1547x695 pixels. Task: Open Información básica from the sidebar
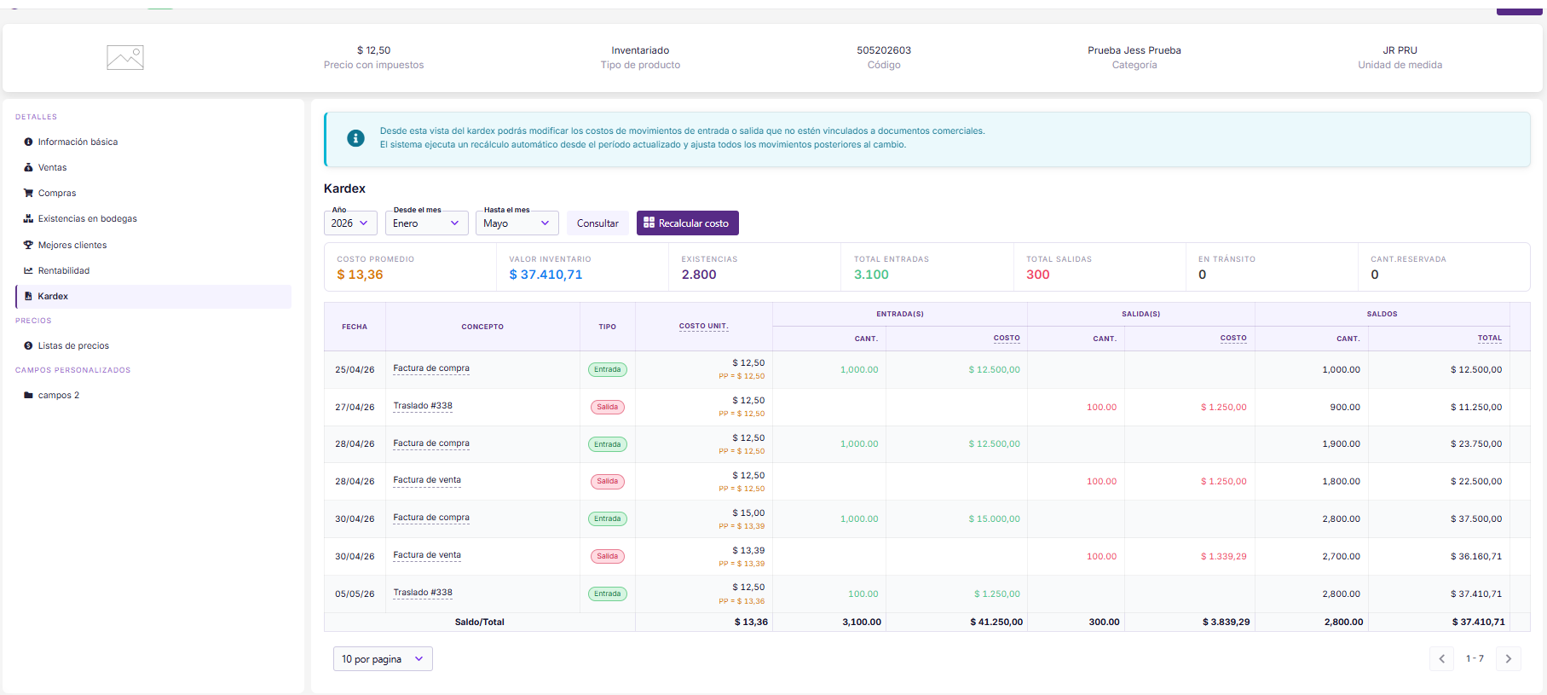point(78,142)
